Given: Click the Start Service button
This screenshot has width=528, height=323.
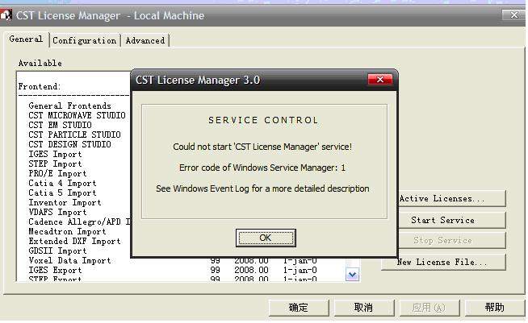Looking at the screenshot, I should tap(452, 220).
